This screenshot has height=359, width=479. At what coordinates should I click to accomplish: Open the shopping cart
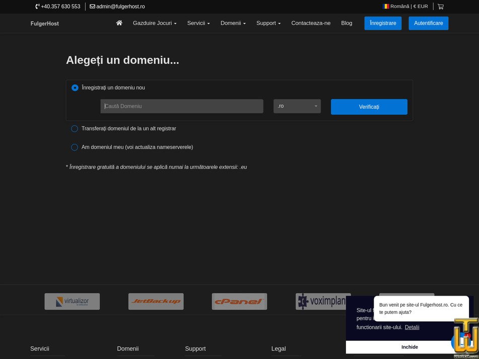point(441,6)
